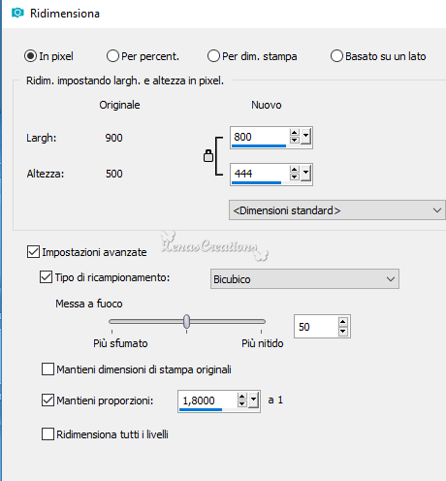Uncheck Impostazioni avanzate checkbox
The width and height of the screenshot is (446, 481).
(x=33, y=252)
